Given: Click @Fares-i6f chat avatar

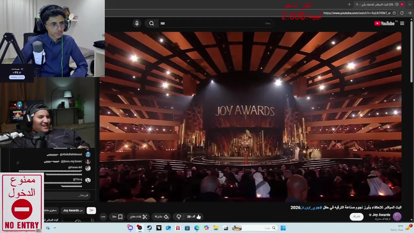Looking at the screenshot, I should click(88, 168).
